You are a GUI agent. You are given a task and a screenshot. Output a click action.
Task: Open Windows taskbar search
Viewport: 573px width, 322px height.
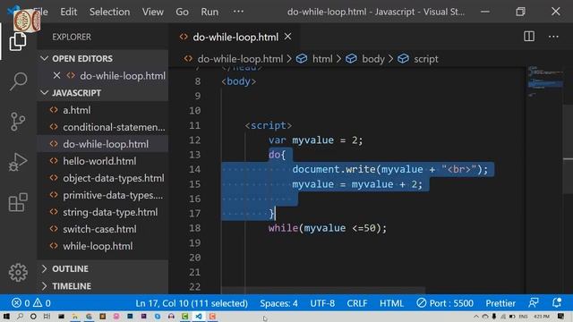(20, 316)
